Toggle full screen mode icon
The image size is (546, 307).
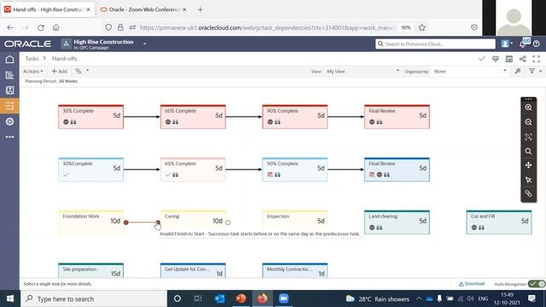pos(537,59)
